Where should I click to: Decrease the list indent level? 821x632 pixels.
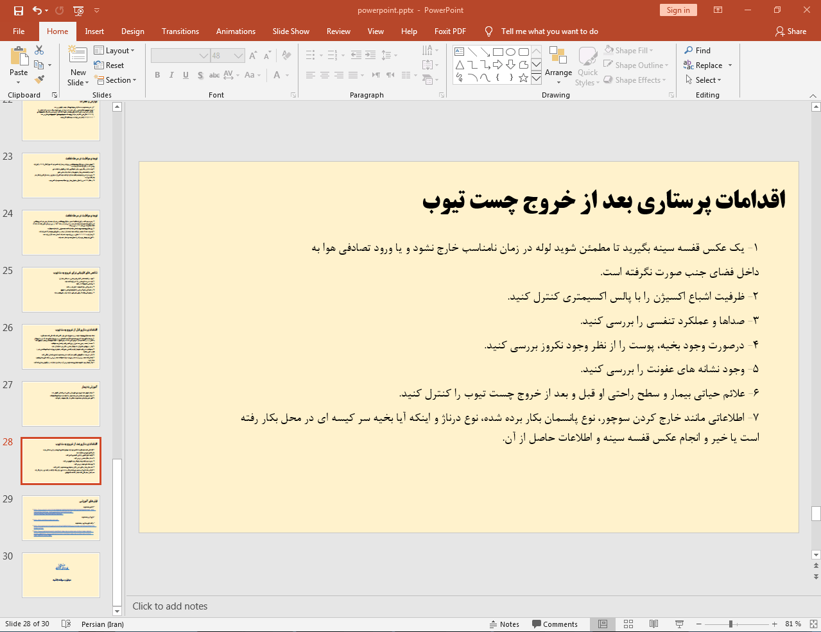356,55
